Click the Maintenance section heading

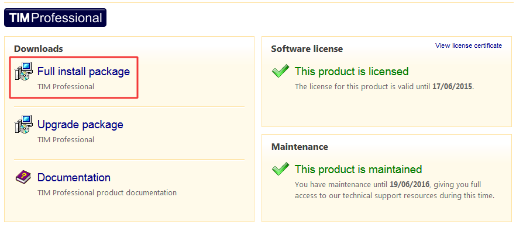pyautogui.click(x=300, y=147)
